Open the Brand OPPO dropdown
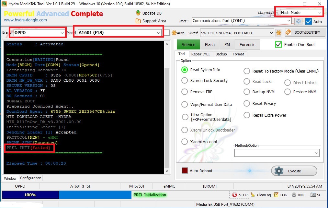 [x=39, y=33]
